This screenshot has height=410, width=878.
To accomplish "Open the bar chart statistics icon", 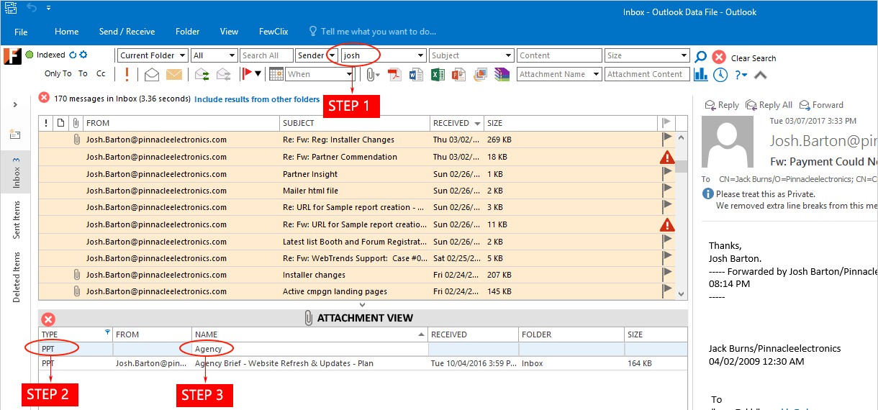I will pos(701,74).
